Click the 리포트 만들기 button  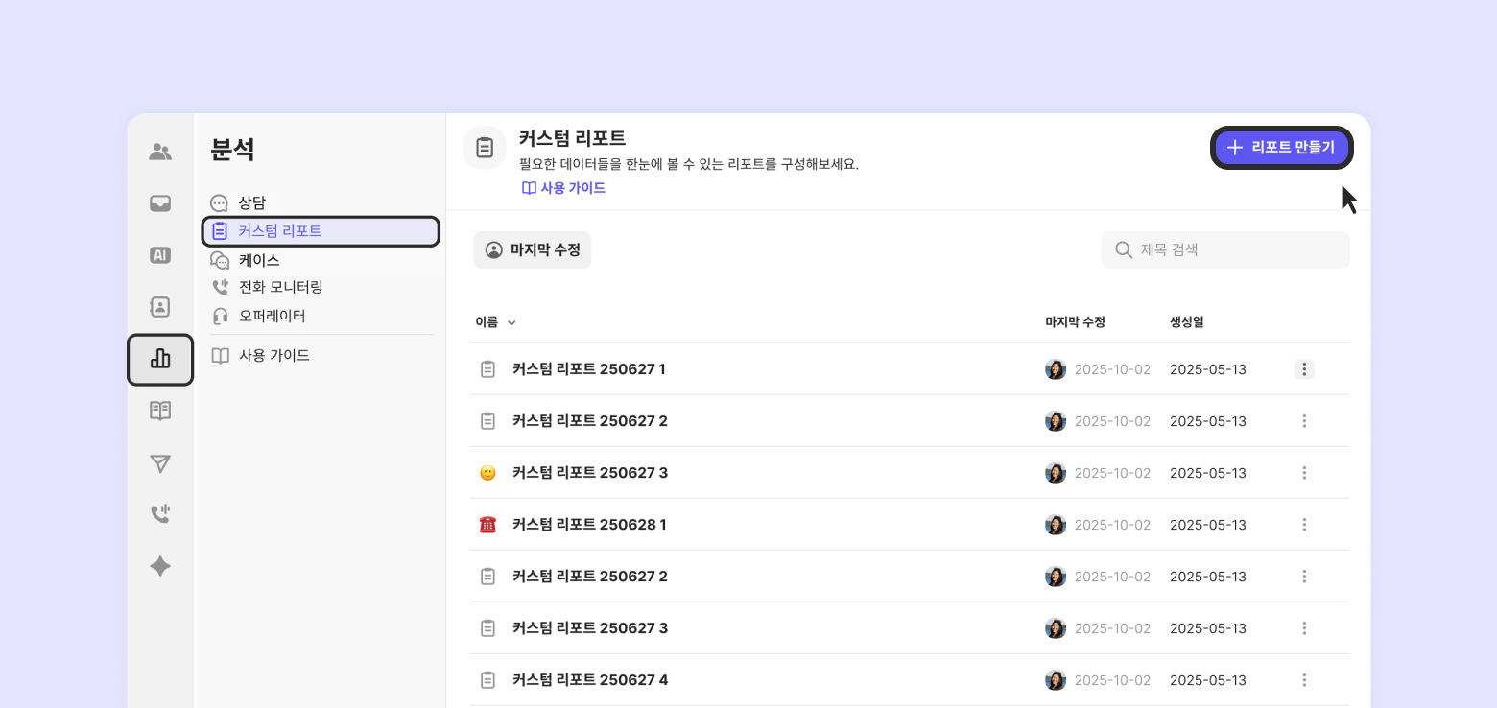(x=1281, y=148)
